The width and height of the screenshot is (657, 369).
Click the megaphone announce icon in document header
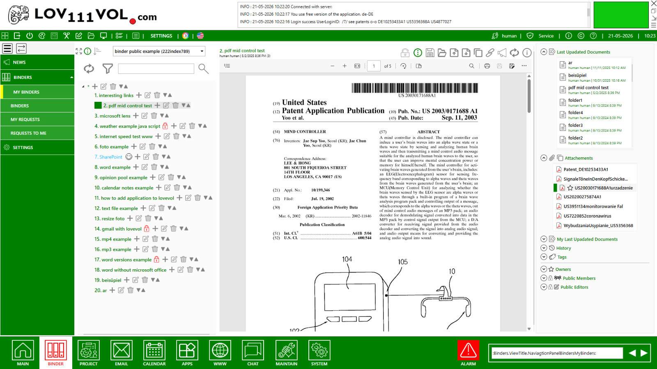pyautogui.click(x=502, y=53)
